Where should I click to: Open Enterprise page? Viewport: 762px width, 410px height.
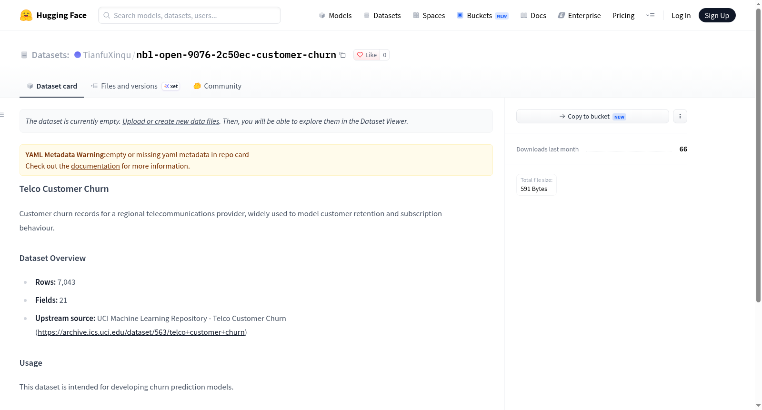click(579, 15)
